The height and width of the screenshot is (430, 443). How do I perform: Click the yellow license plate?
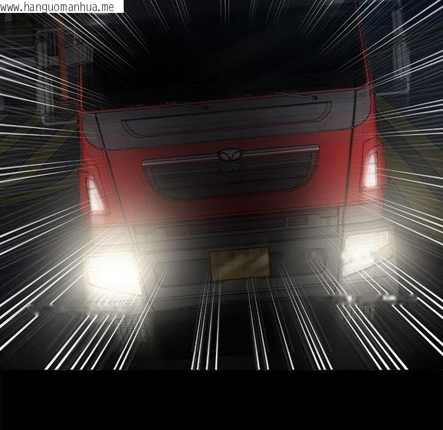(240, 262)
